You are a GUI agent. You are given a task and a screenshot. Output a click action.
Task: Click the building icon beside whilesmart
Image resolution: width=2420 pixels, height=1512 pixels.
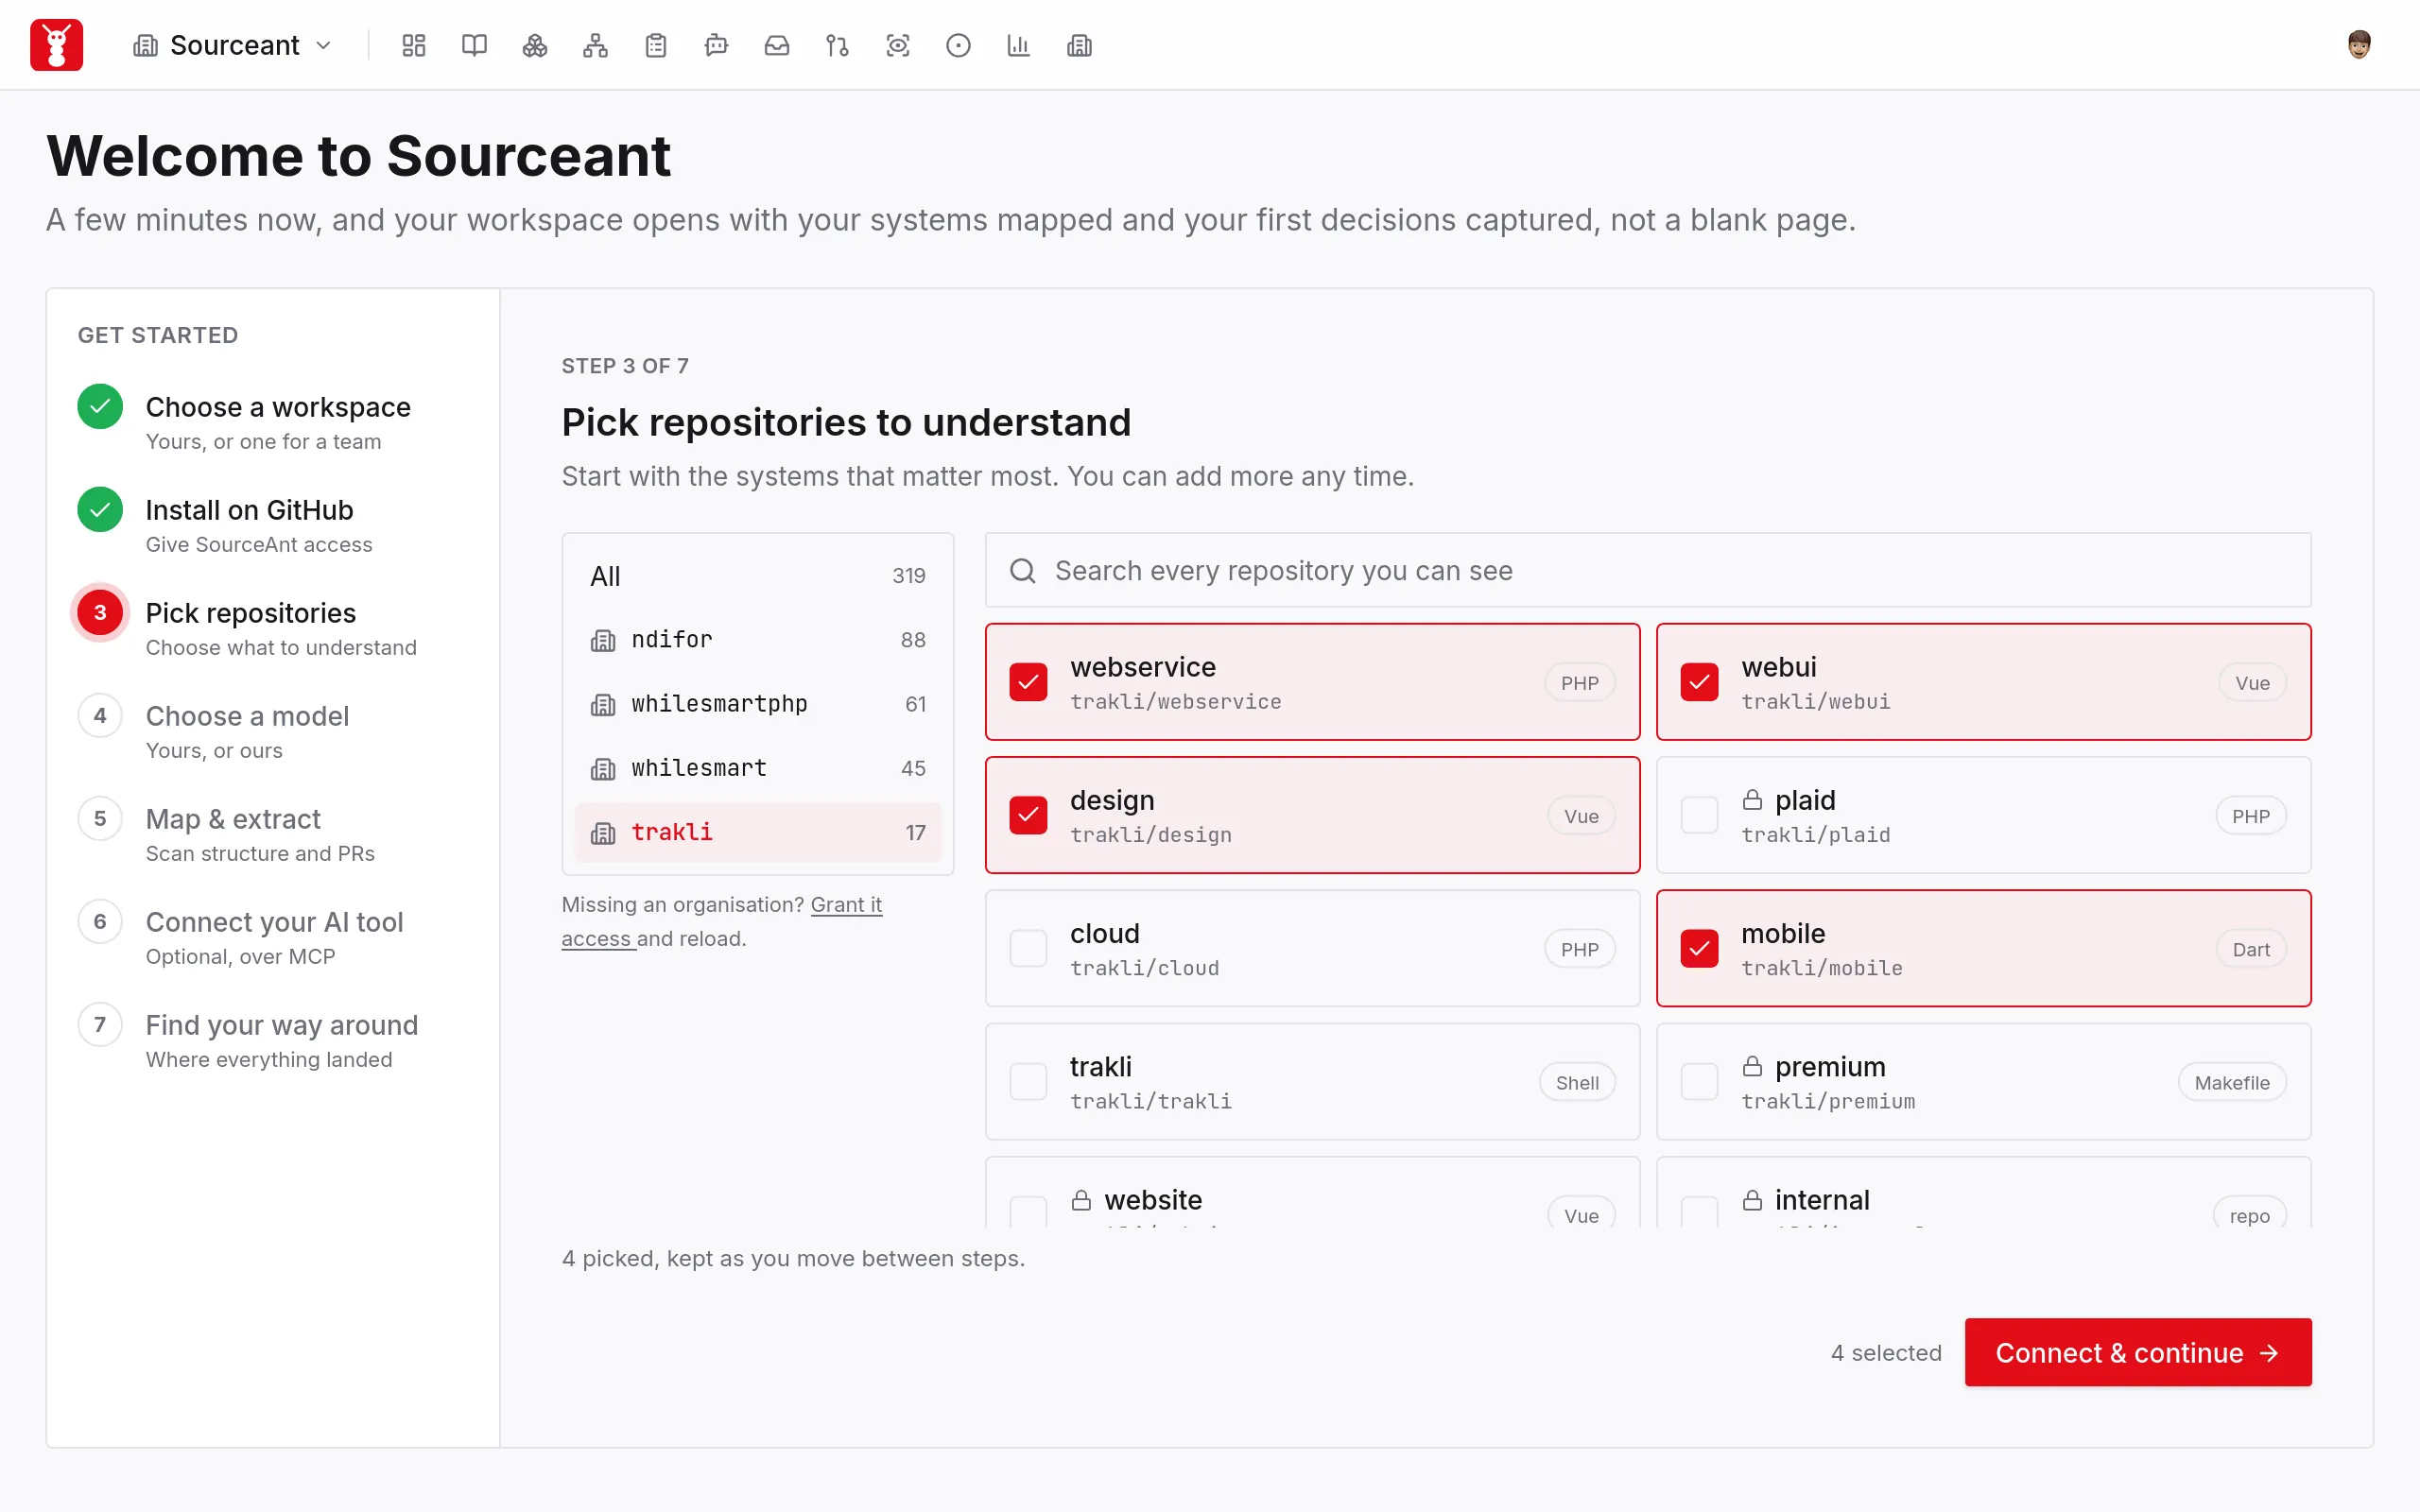[x=603, y=768]
